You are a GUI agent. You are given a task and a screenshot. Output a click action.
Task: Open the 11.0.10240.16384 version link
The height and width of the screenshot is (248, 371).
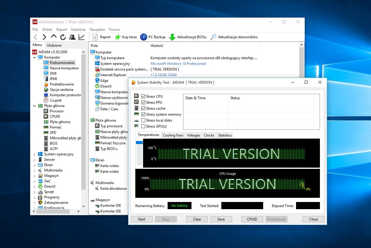coord(163,75)
